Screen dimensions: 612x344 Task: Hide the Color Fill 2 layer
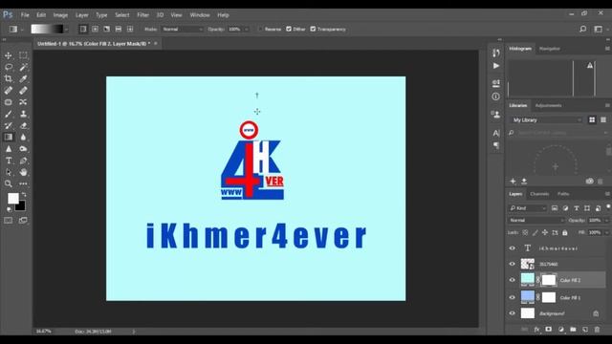[x=513, y=280]
